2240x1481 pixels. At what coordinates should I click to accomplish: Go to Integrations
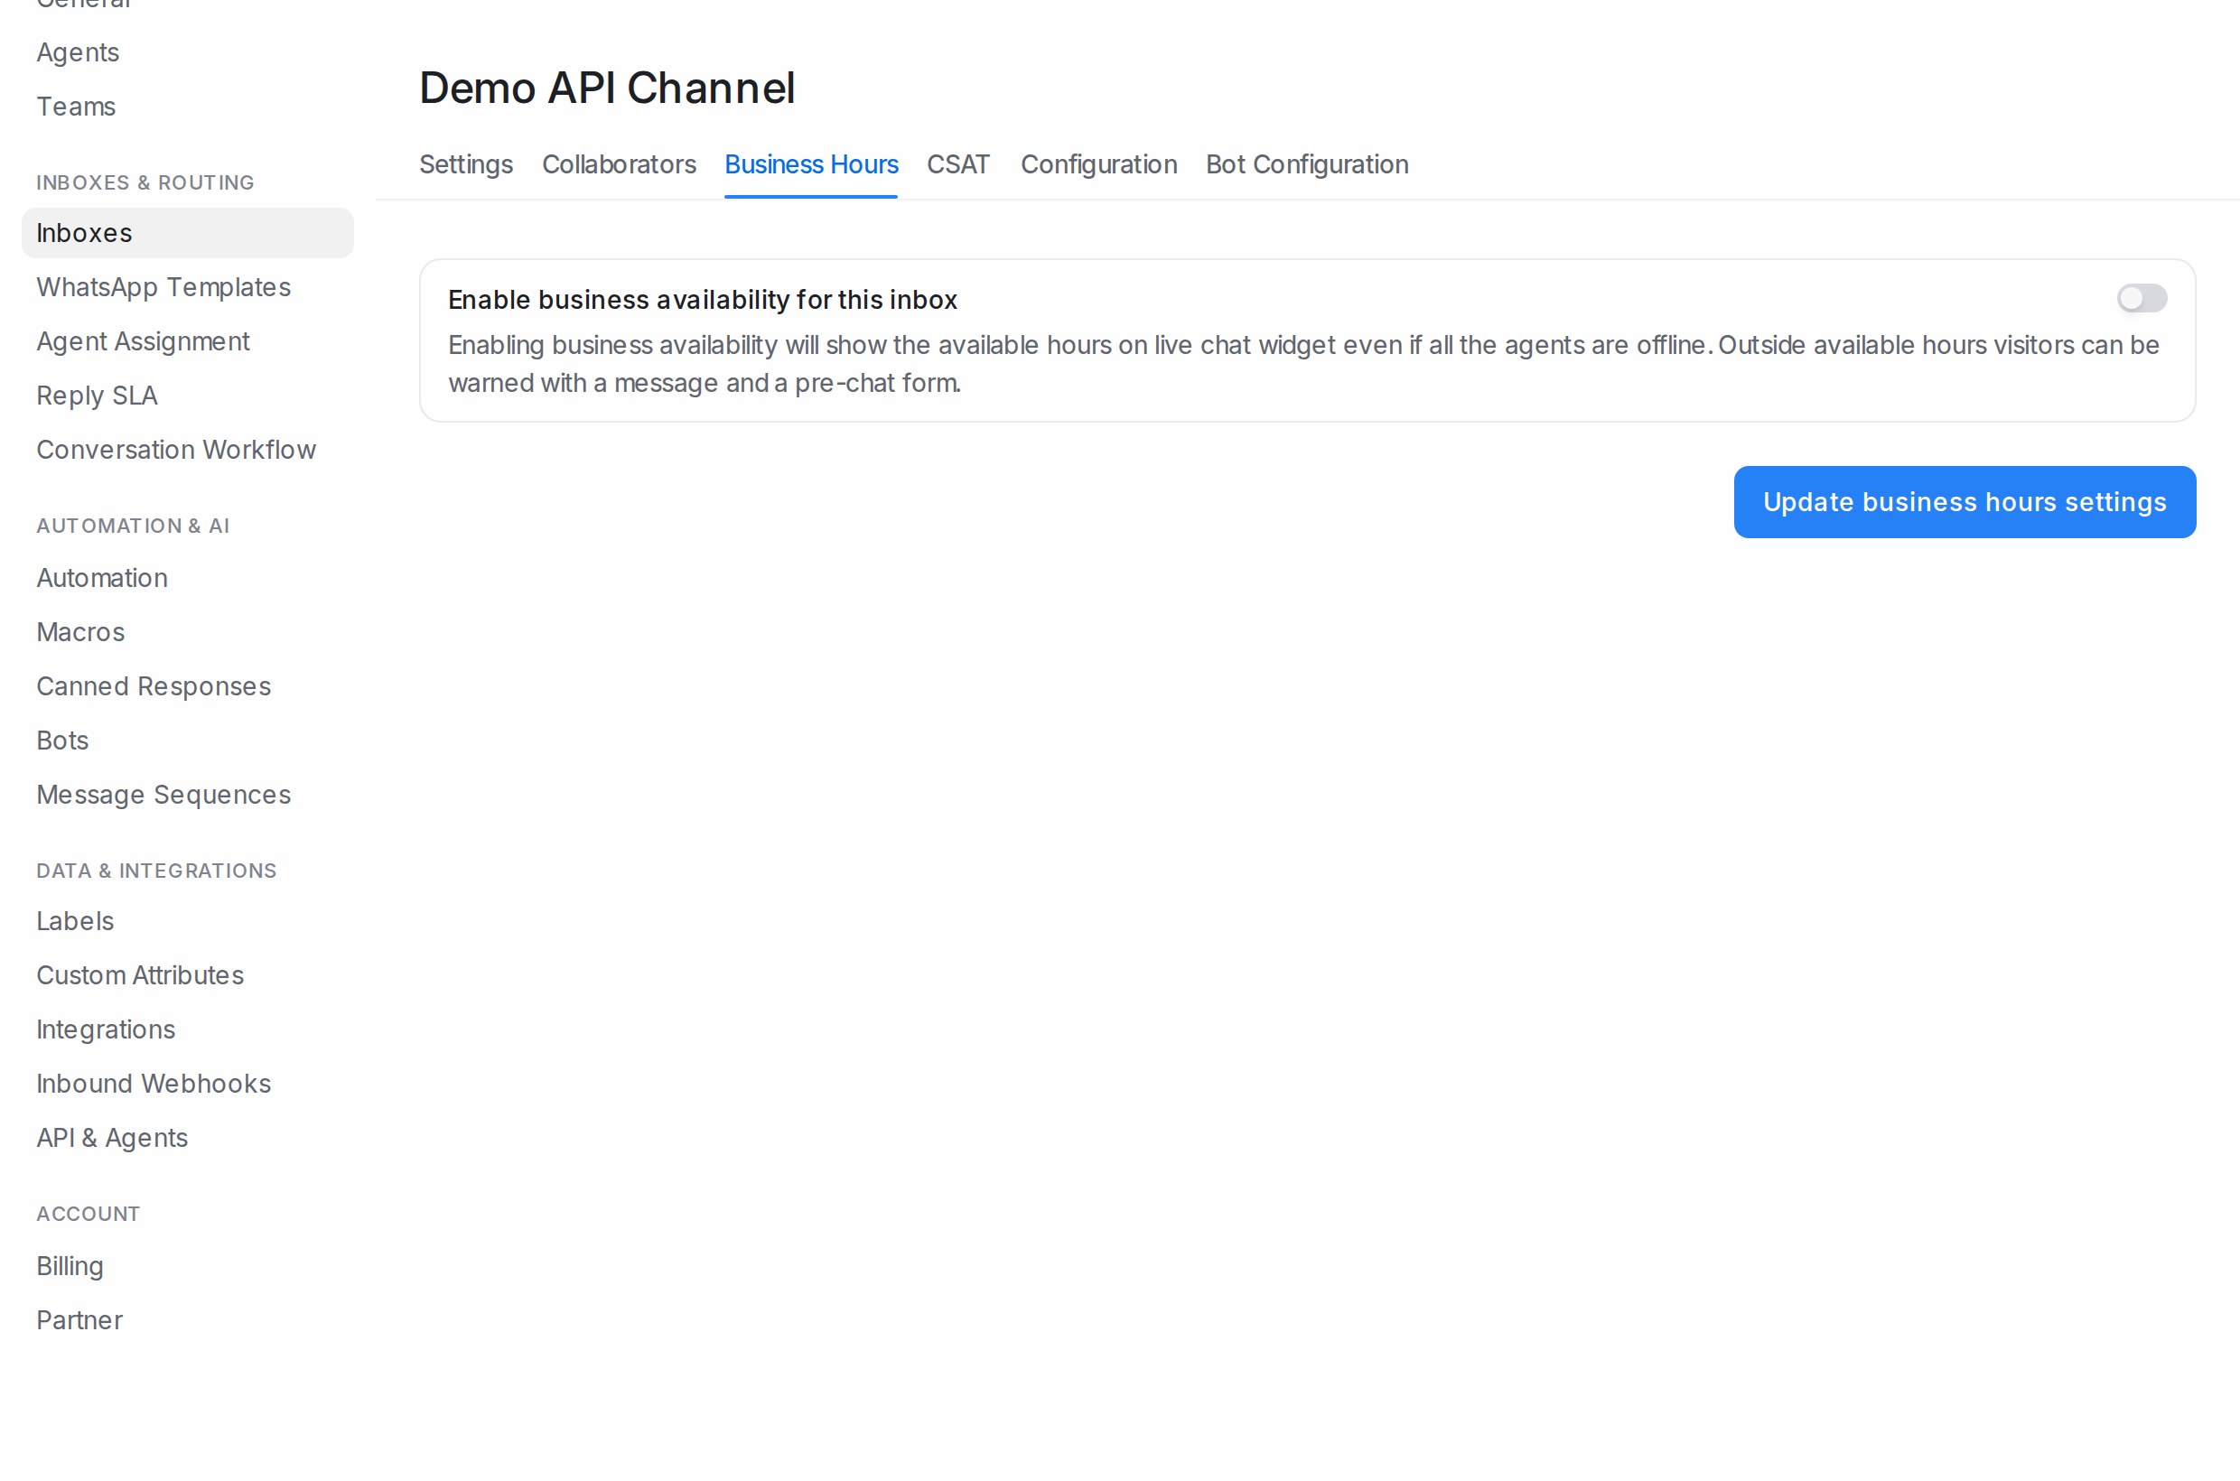(106, 1029)
